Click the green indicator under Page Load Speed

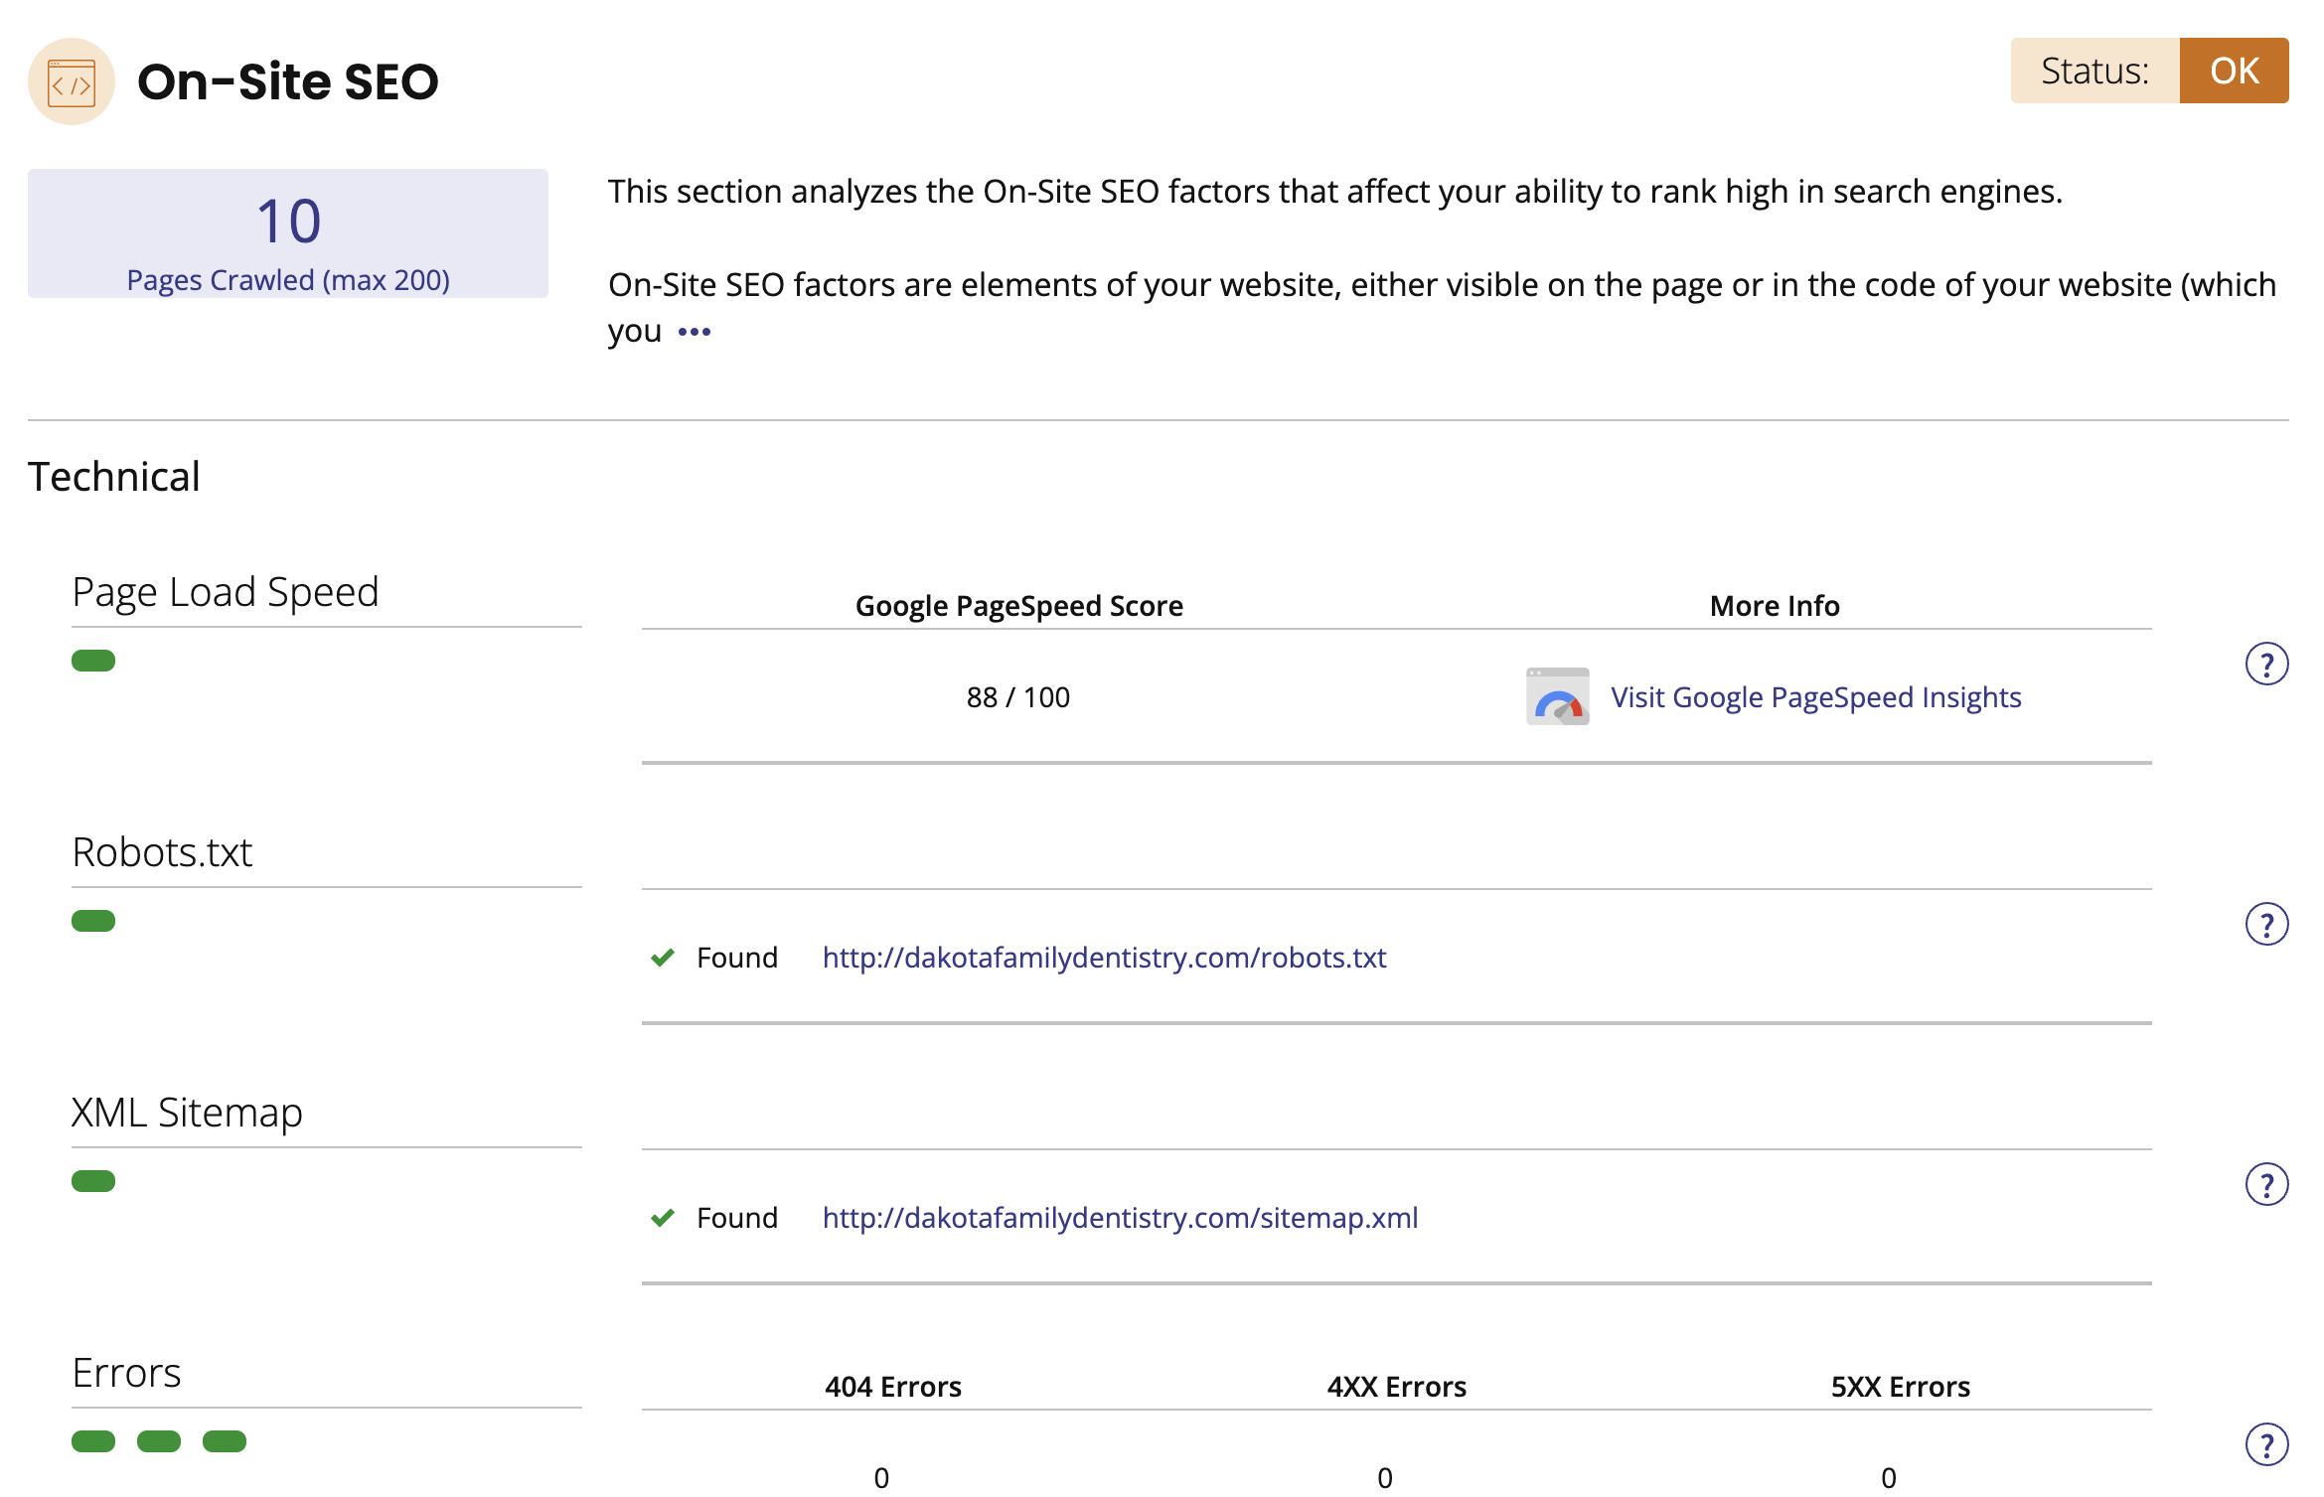pos(93,661)
